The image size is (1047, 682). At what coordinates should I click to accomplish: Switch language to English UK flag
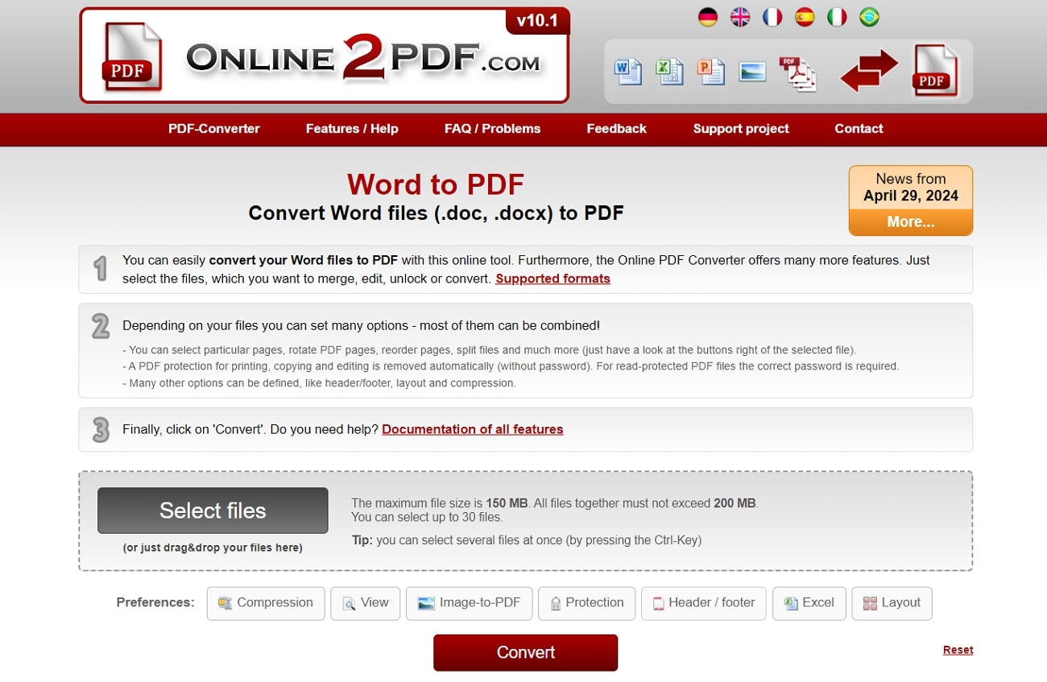pos(740,17)
